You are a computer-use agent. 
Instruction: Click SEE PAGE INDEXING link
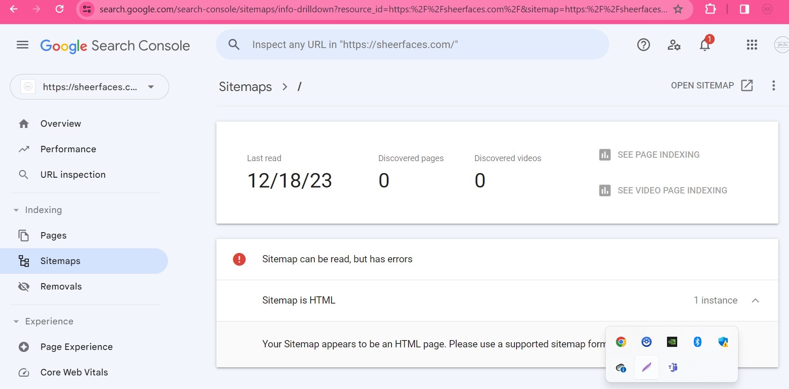click(x=649, y=155)
